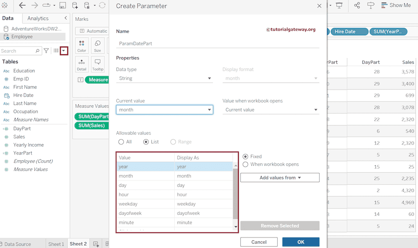This screenshot has width=418, height=248.
Task: Click the Refresh icon in toolbar
Action: click(x=102, y=5)
